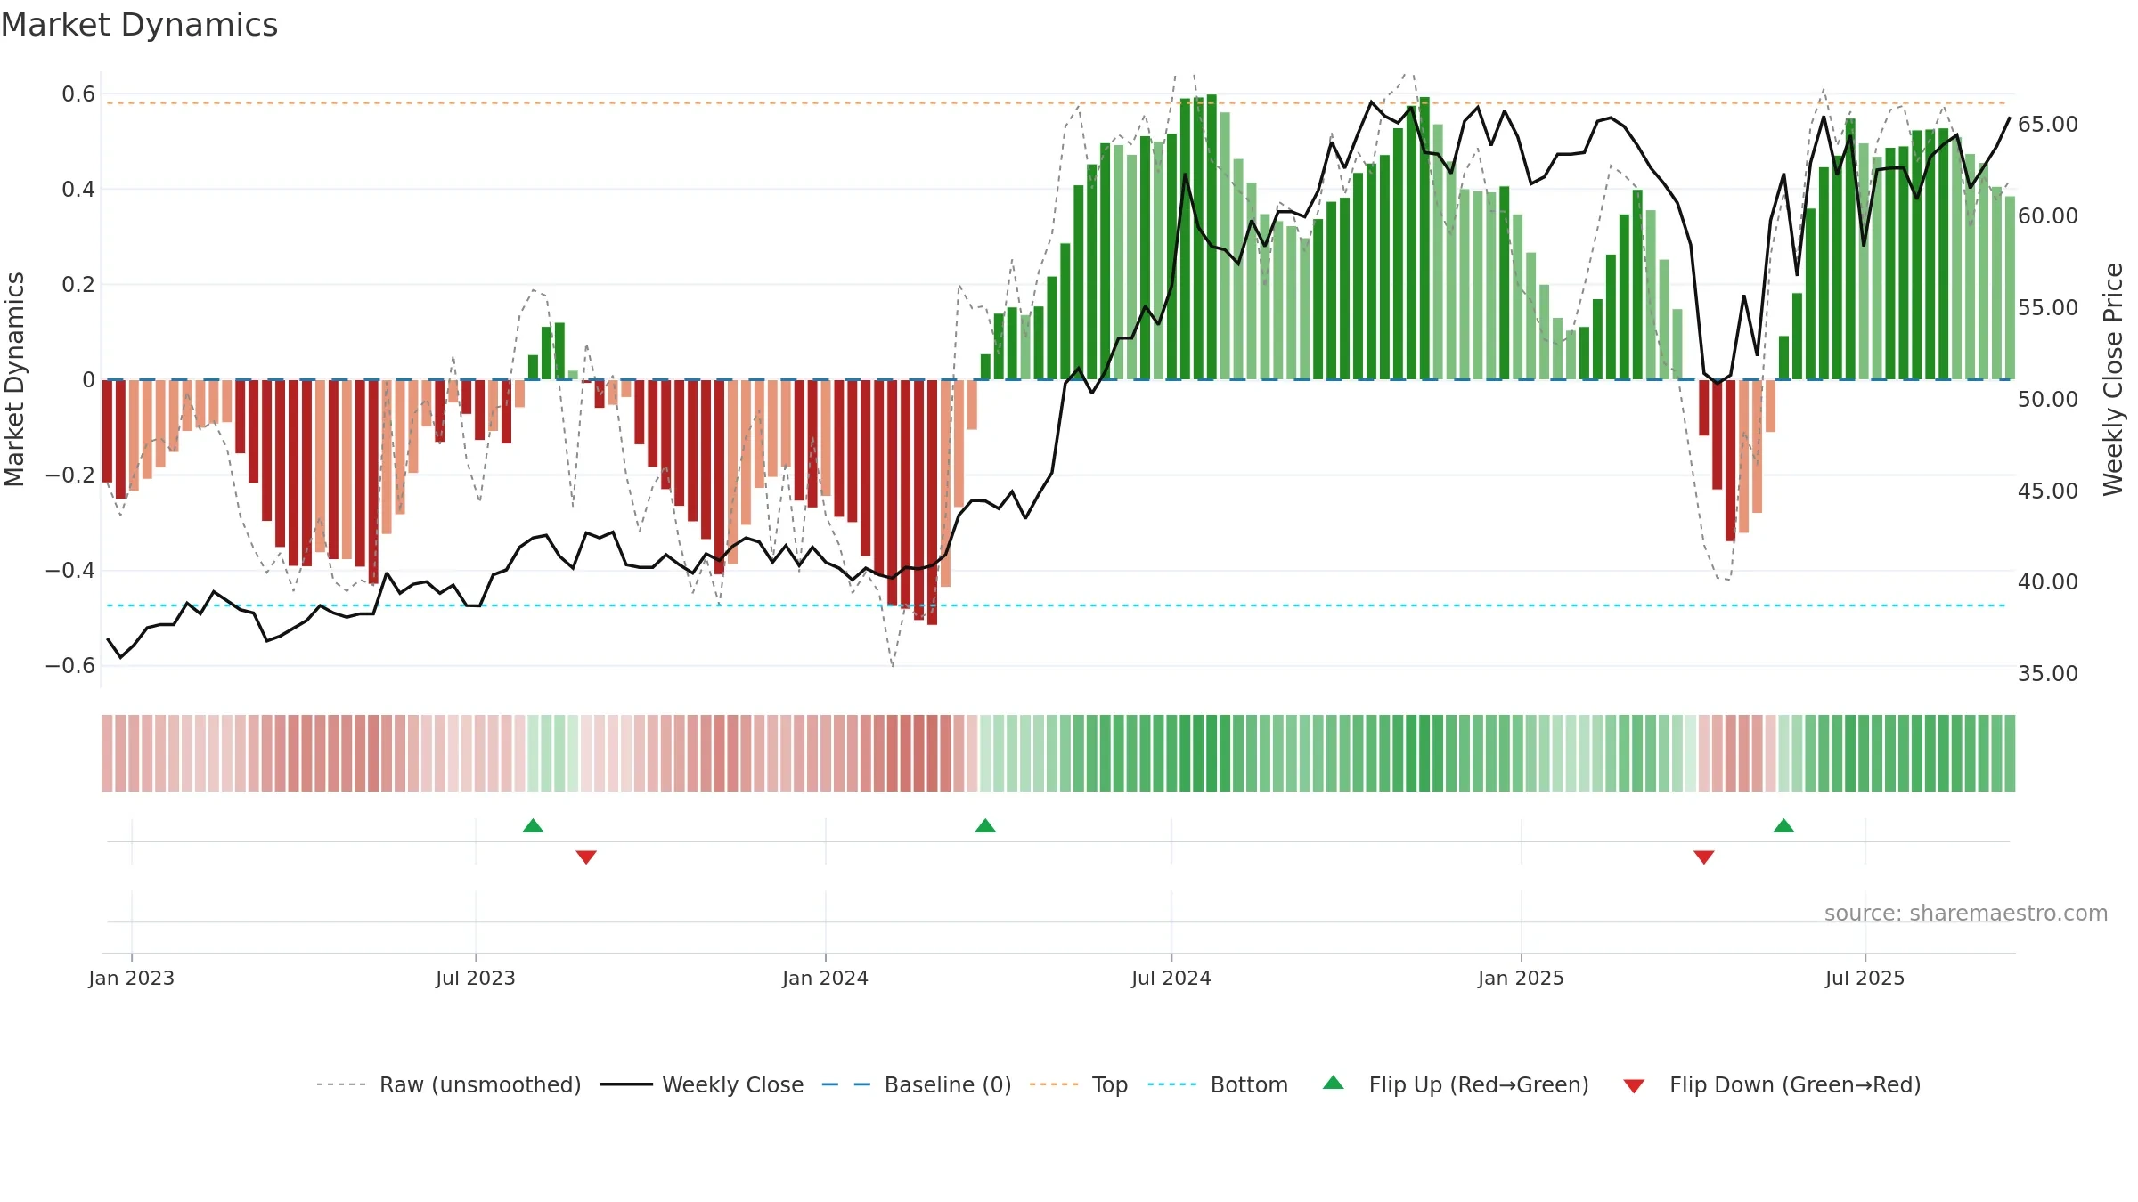Click the green flip-up triangle near Aug 2023
2138x1202 pixels.
click(533, 825)
